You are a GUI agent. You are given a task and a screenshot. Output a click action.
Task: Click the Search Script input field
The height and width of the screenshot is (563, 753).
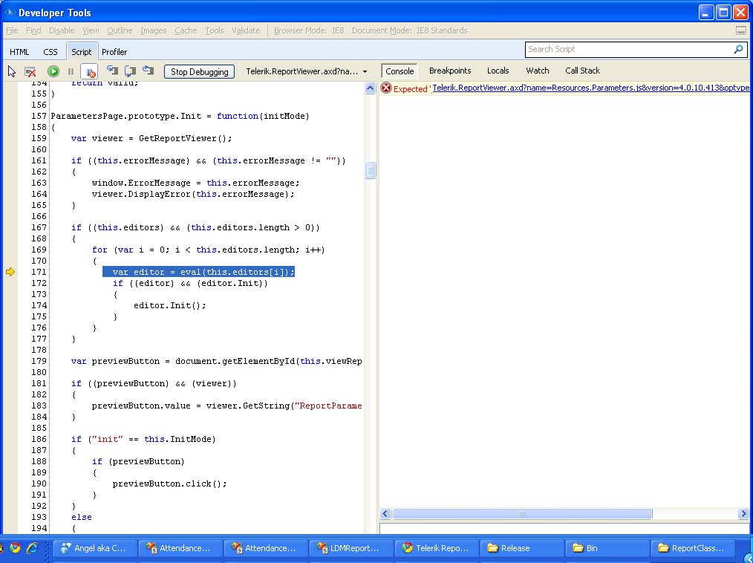coord(627,49)
